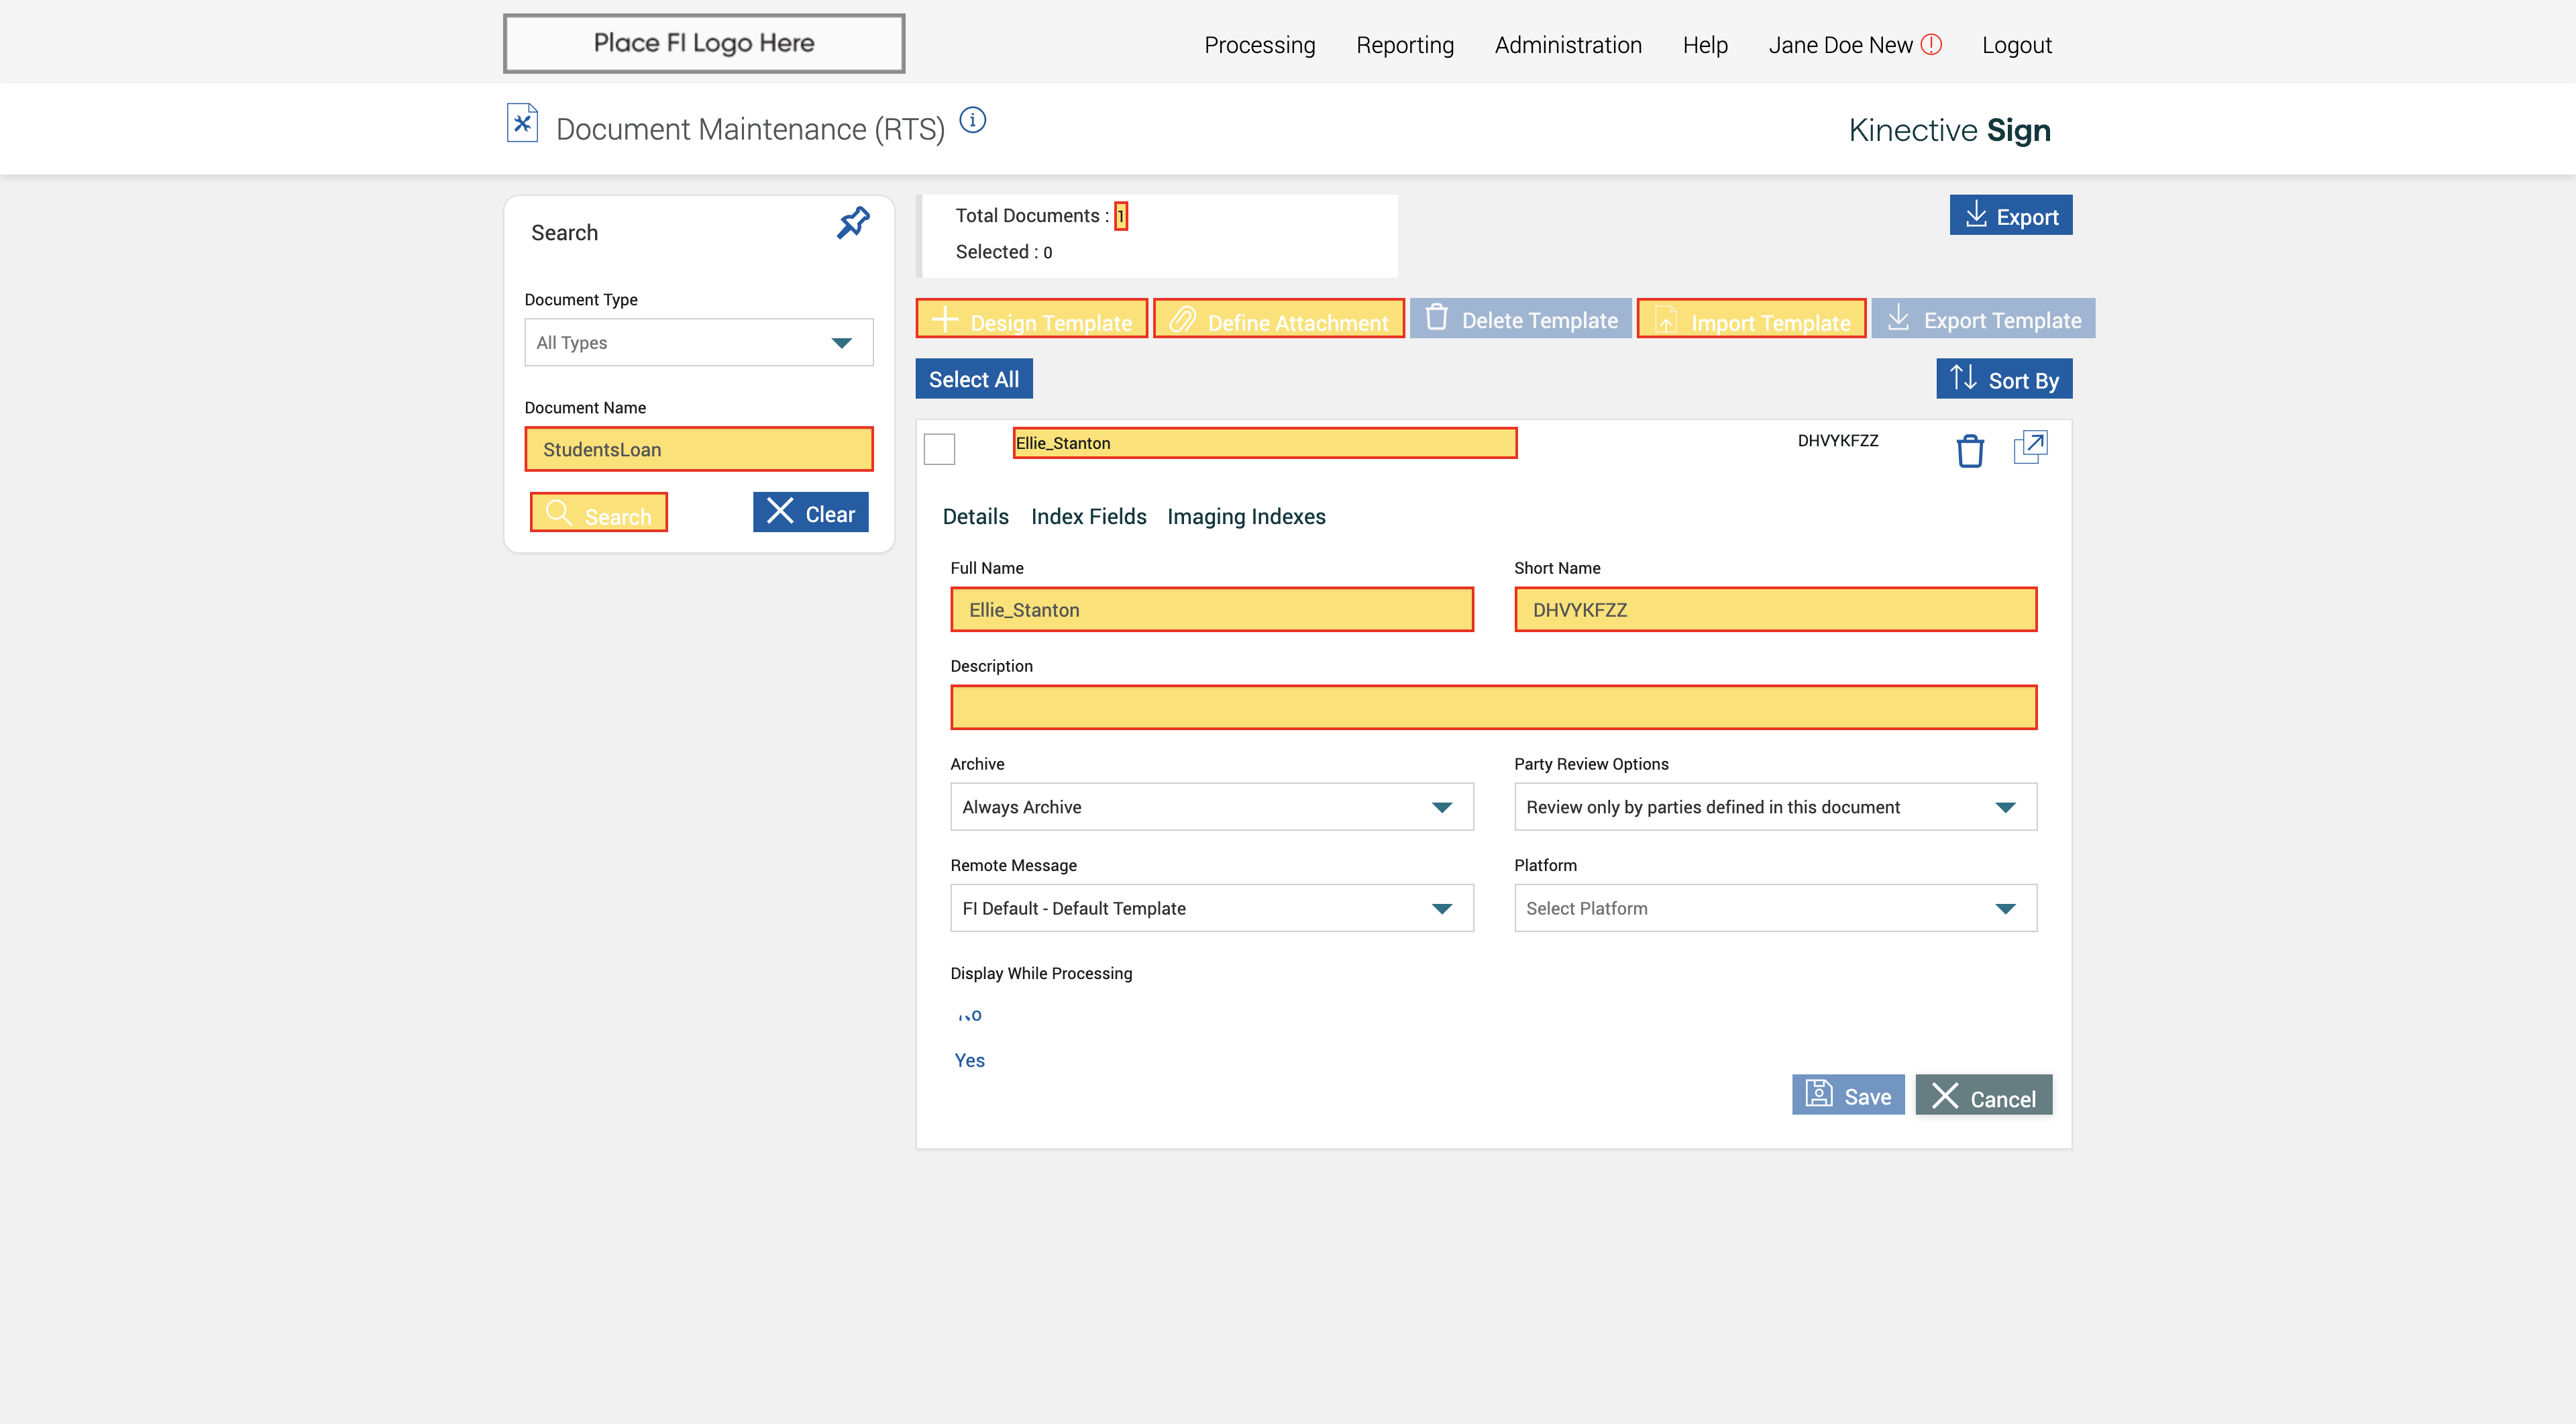Select No for Display While Processing
This screenshot has height=1424, width=2576.
tap(969, 1015)
